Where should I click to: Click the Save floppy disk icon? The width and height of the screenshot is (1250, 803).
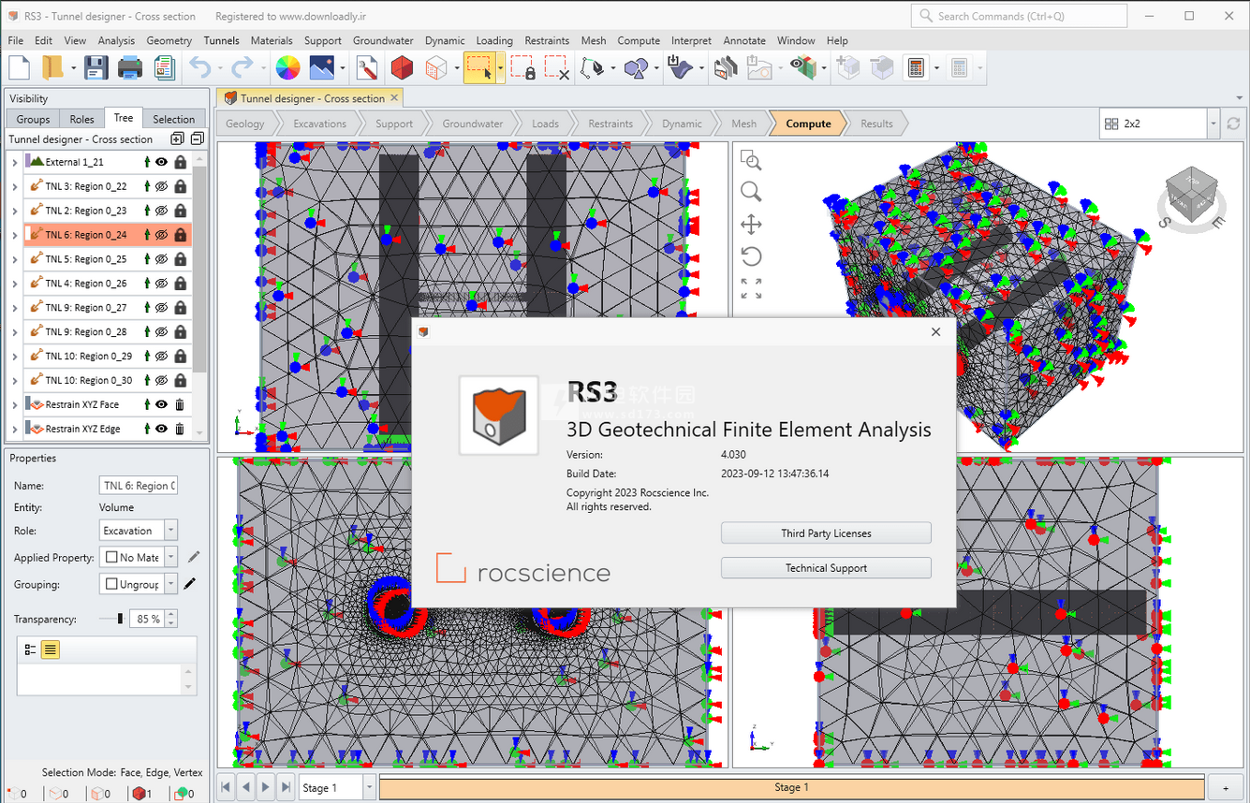point(96,67)
